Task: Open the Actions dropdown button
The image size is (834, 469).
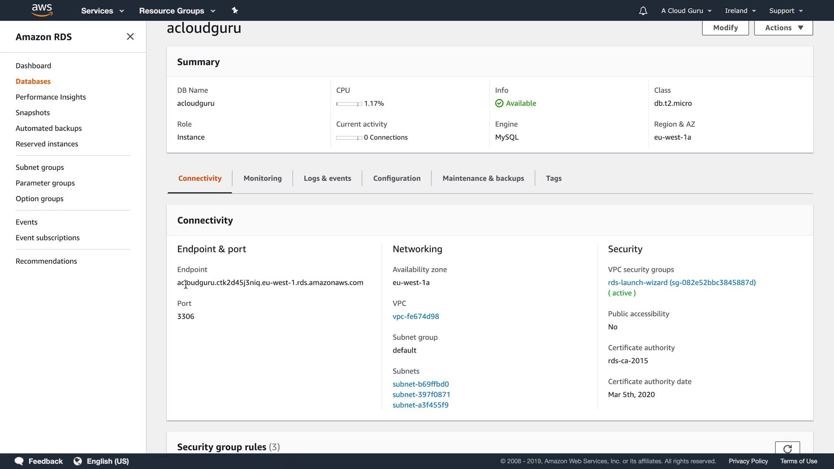Action: pyautogui.click(x=783, y=28)
